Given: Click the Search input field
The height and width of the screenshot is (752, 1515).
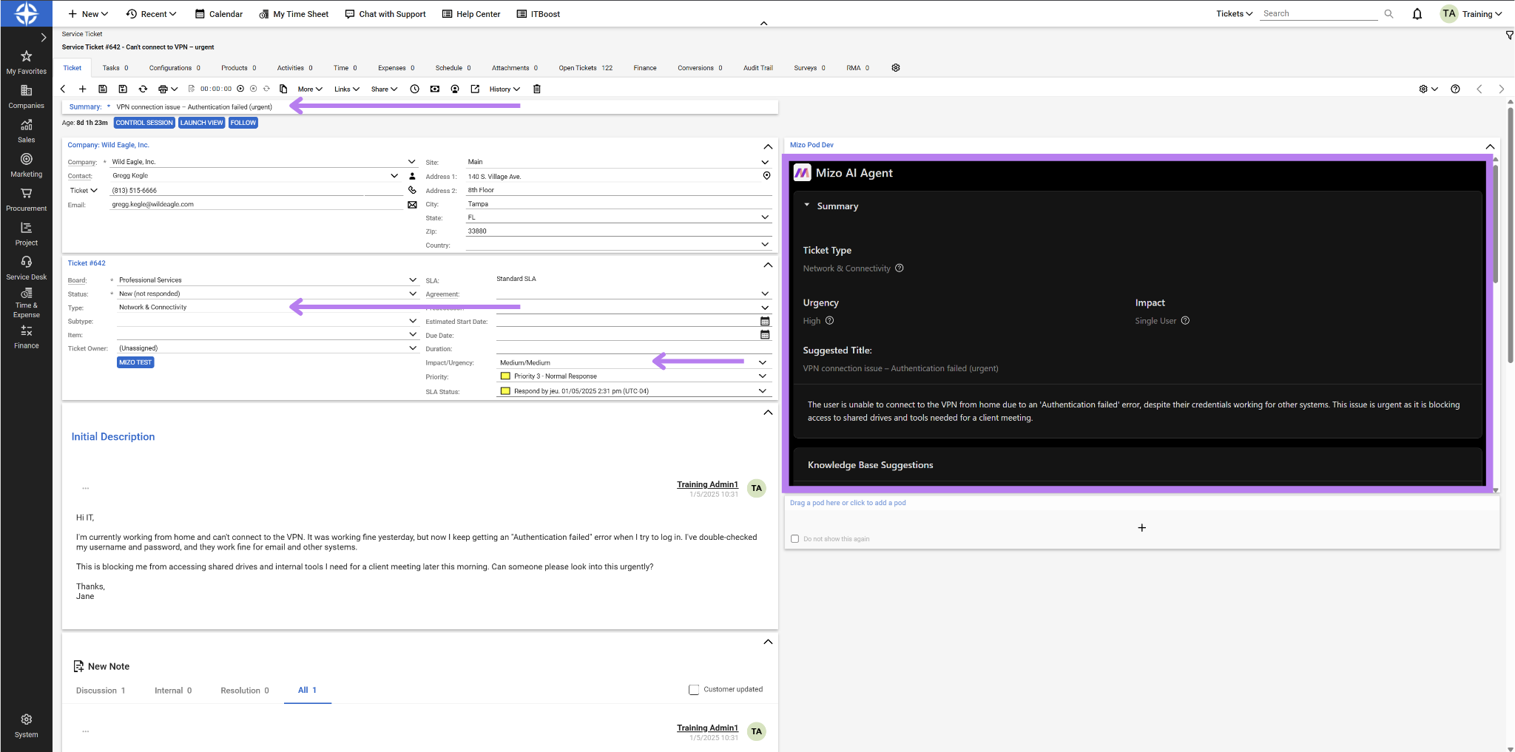Looking at the screenshot, I should tap(1319, 13).
